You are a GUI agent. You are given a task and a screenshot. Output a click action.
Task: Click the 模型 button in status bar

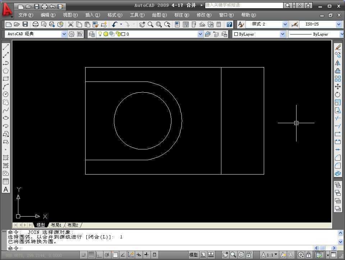pyautogui.click(x=193, y=255)
